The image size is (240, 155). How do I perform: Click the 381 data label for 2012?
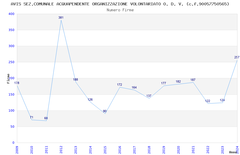[x=61, y=17]
